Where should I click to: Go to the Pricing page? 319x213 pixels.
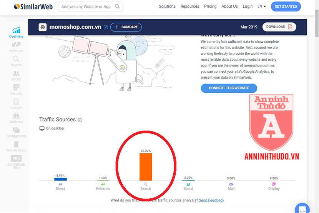click(210, 7)
